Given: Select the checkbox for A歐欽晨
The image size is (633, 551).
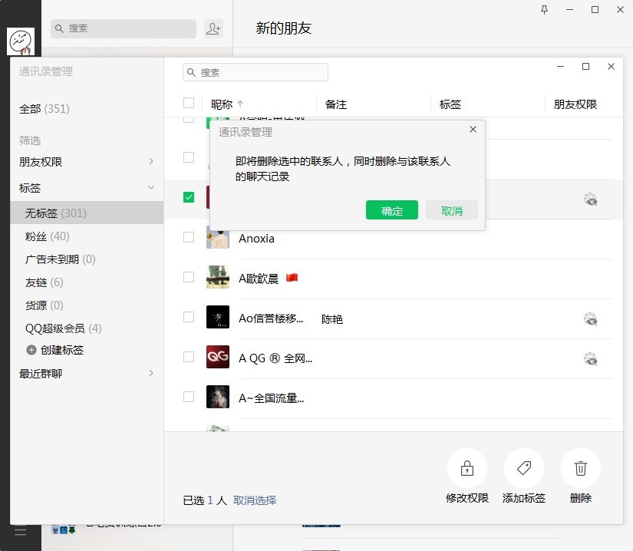Looking at the screenshot, I should (x=189, y=277).
